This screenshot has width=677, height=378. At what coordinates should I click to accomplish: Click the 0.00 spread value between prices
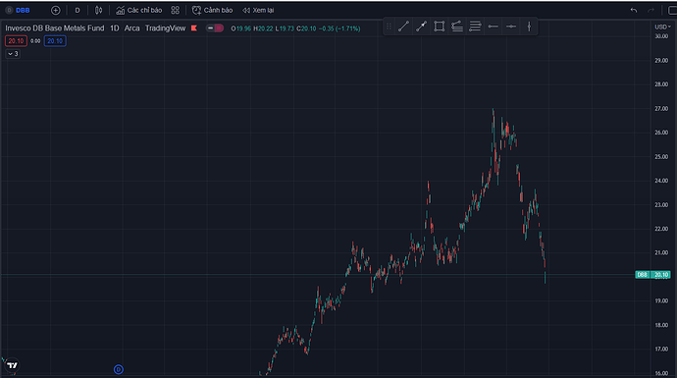pos(35,41)
